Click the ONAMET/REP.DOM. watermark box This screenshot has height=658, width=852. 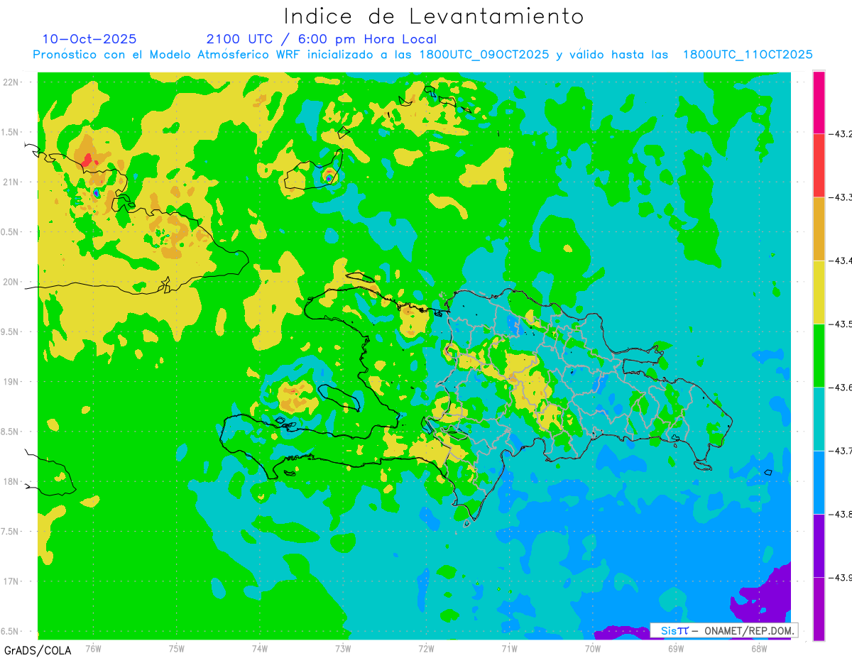tap(723, 630)
